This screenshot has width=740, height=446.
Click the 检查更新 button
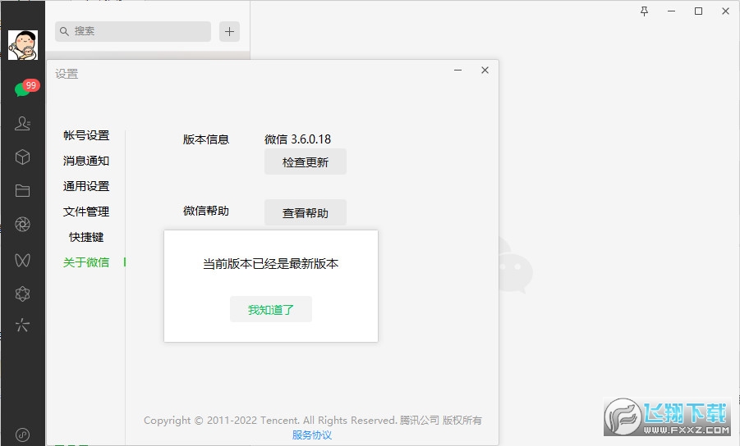pyautogui.click(x=305, y=162)
